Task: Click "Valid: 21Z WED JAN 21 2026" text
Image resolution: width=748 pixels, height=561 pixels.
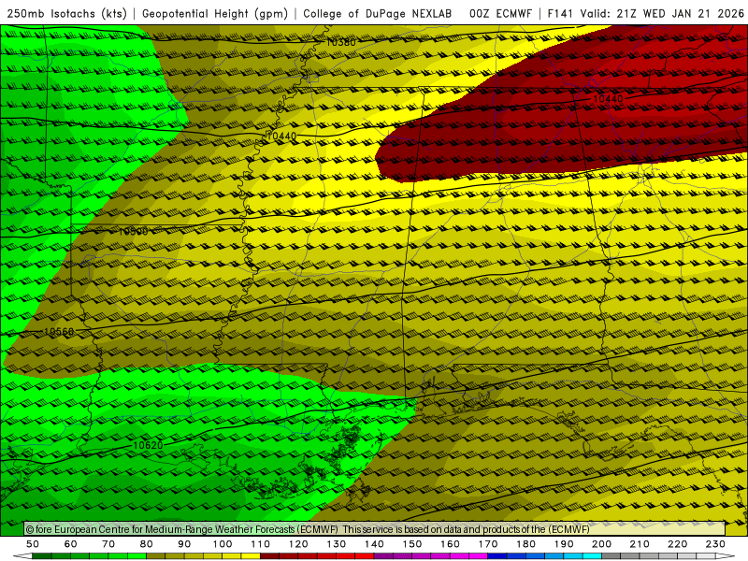Action: (x=662, y=14)
